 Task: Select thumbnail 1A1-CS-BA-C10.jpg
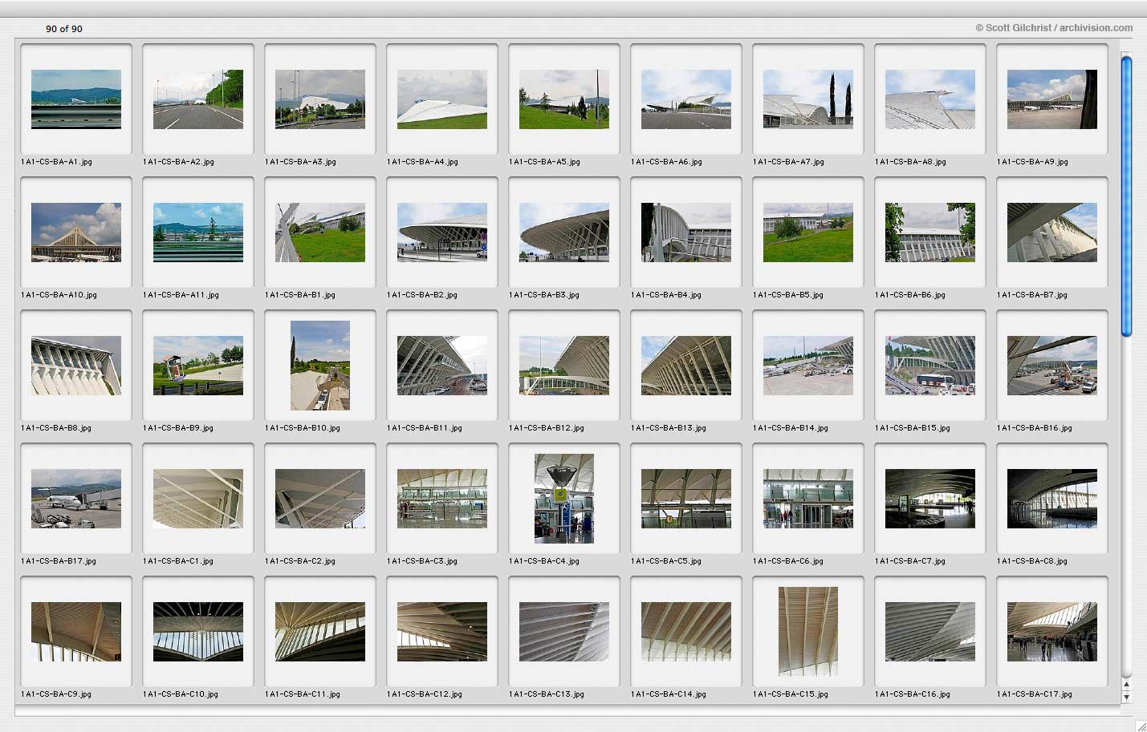[198, 632]
